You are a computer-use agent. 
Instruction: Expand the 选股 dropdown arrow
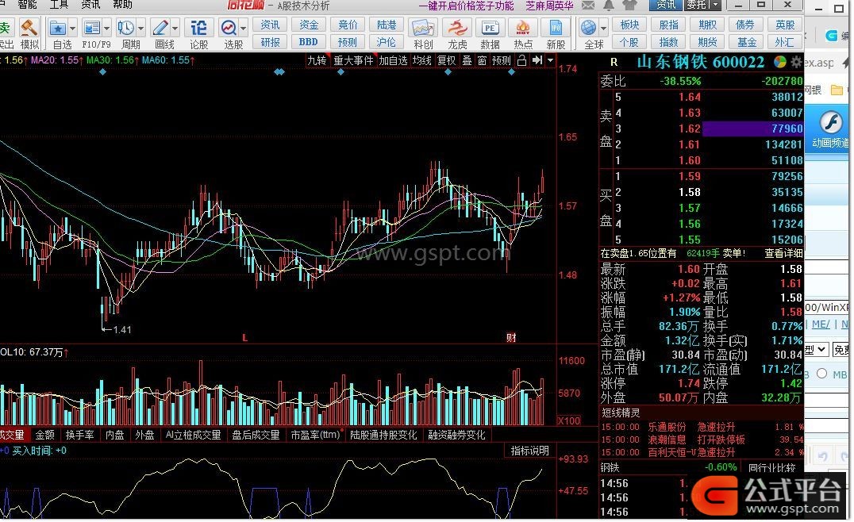coord(244,28)
